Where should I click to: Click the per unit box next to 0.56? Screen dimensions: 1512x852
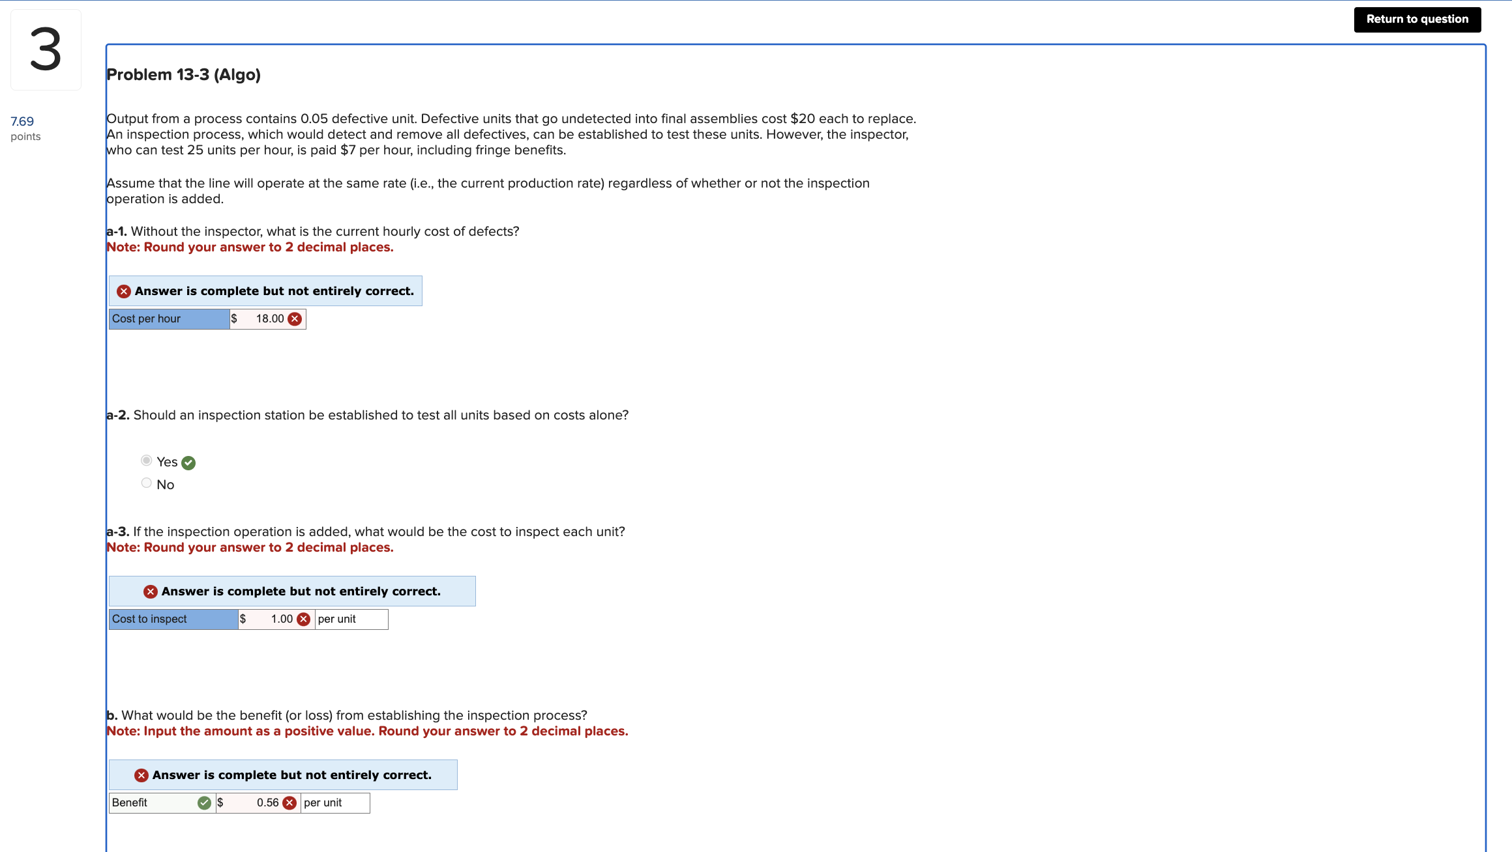click(334, 802)
